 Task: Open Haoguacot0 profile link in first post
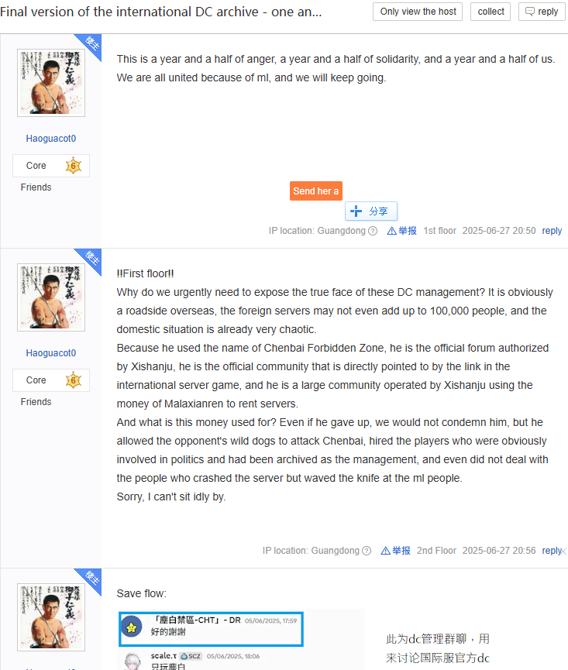click(51, 139)
